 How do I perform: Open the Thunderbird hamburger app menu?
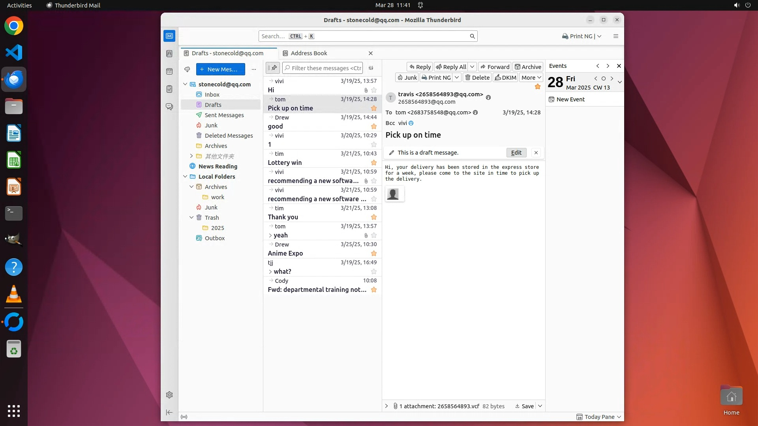[x=615, y=36]
